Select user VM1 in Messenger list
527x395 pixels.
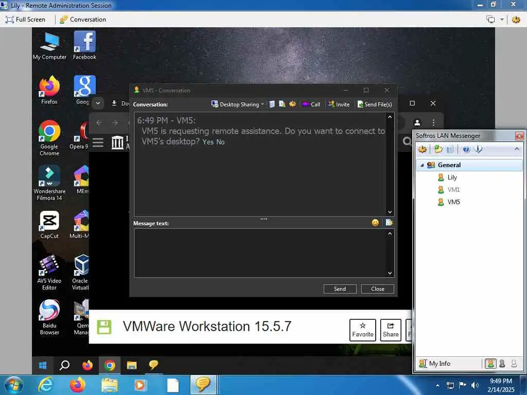[453, 190]
